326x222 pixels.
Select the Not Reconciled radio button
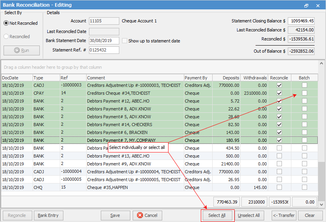[6, 23]
